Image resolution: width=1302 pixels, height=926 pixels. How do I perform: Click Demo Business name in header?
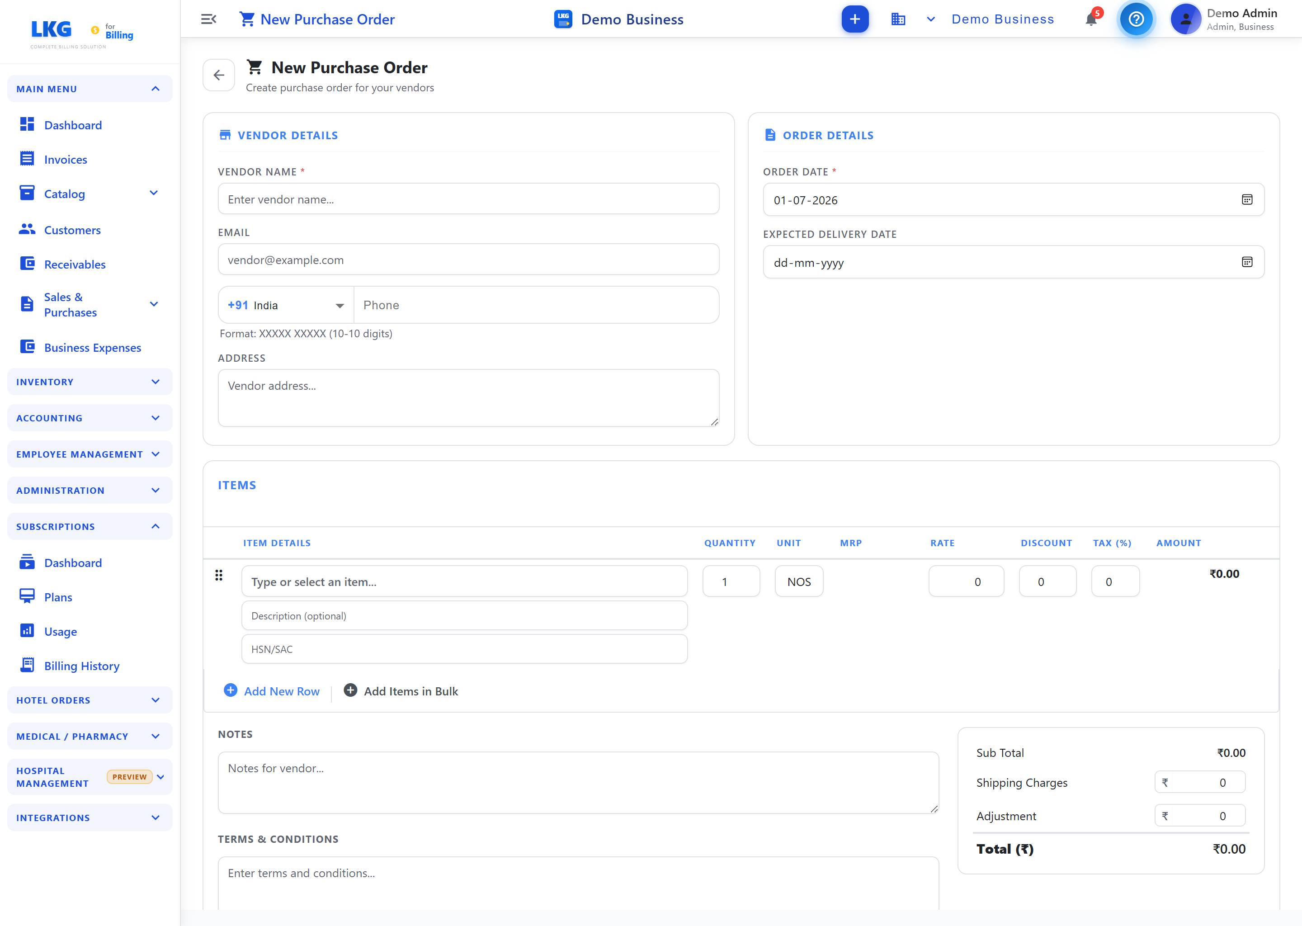point(632,19)
